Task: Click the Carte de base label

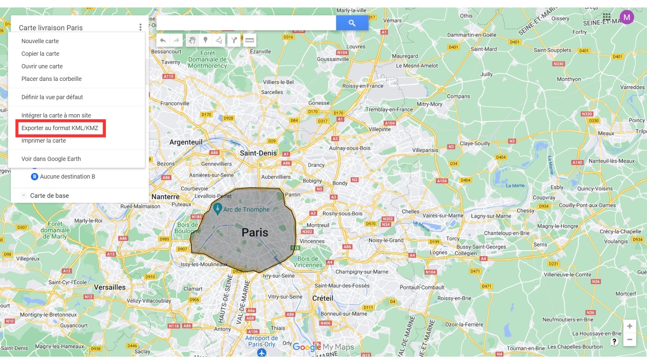Action: [50, 195]
